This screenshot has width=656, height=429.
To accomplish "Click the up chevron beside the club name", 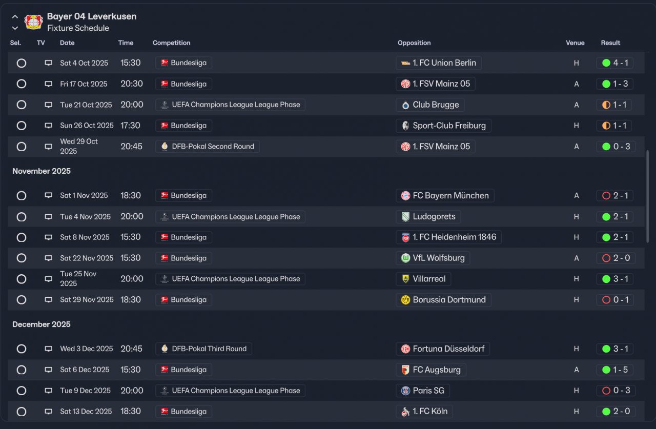I will coord(15,17).
